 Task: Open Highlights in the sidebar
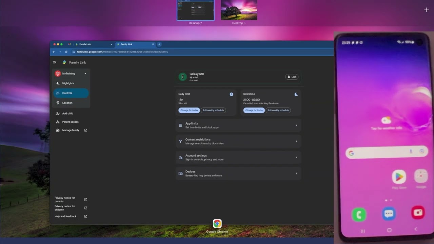click(x=71, y=83)
